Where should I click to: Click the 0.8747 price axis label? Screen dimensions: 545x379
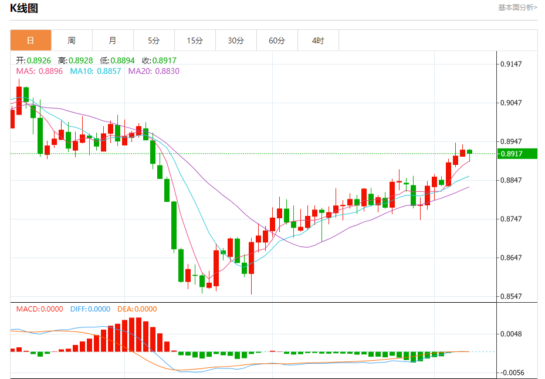click(511, 219)
